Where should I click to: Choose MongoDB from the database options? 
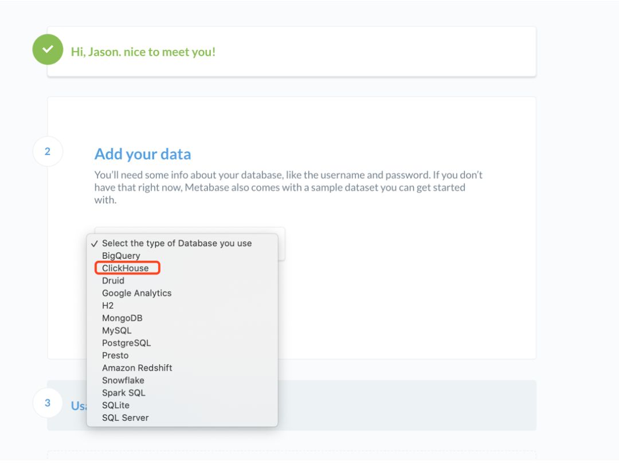122,318
